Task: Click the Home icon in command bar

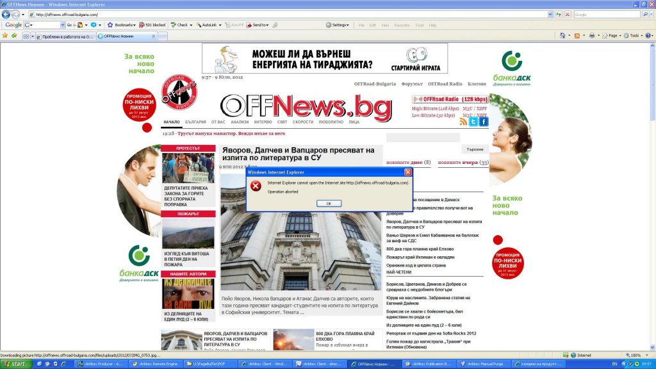Action: pos(562,36)
